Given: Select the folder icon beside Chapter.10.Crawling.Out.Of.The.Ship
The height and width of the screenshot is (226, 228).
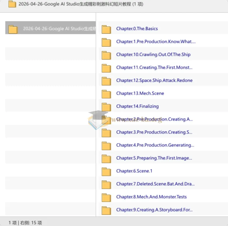Looking at the screenshot, I should pyautogui.click(x=106, y=55).
